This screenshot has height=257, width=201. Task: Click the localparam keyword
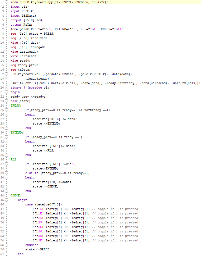click(20, 29)
